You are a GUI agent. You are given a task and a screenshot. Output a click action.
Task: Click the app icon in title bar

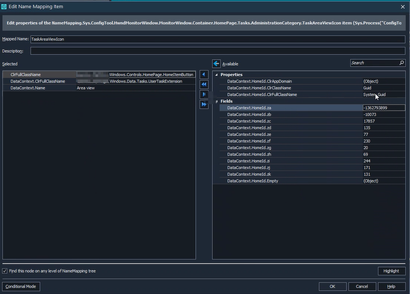click(4, 6)
